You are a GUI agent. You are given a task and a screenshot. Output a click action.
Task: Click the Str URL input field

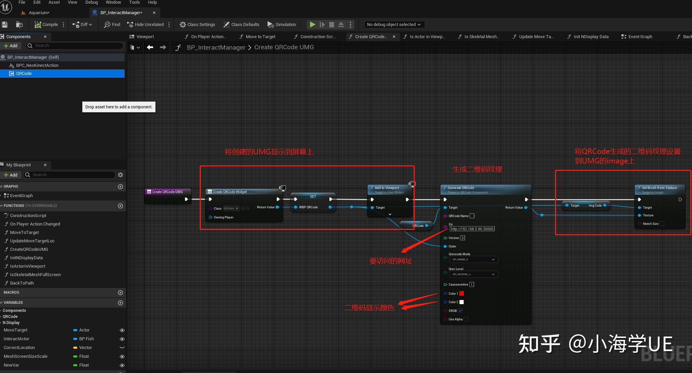click(x=472, y=229)
